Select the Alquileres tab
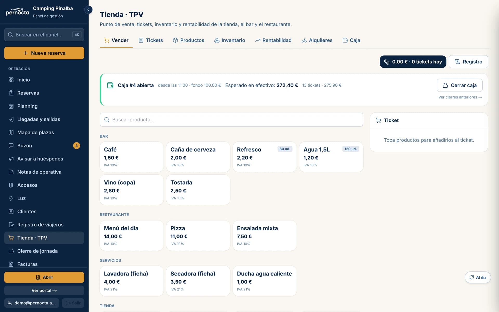This screenshot has width=499, height=312. point(317,40)
